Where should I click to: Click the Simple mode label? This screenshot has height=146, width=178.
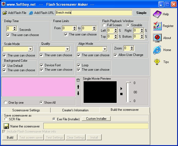point(141,13)
